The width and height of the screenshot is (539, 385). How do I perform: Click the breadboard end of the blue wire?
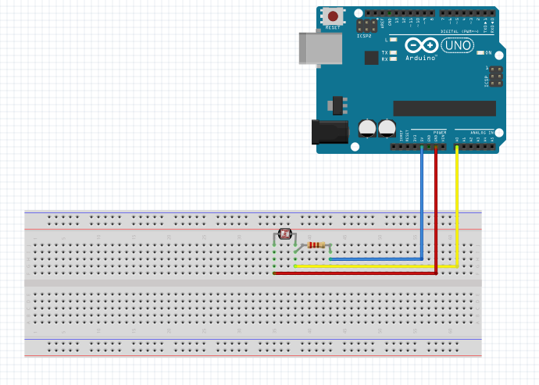pyautogui.click(x=330, y=259)
